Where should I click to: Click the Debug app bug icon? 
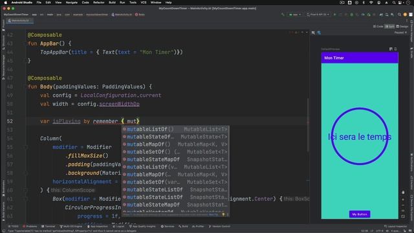click(352, 14)
